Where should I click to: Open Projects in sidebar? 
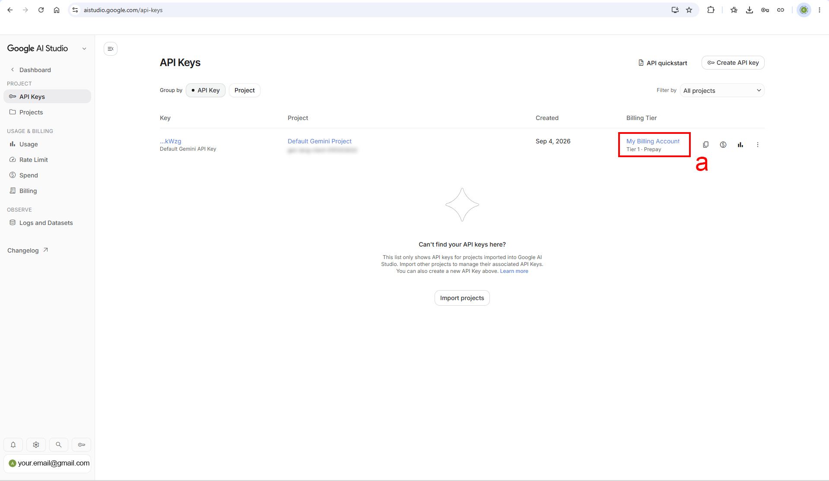point(47,112)
